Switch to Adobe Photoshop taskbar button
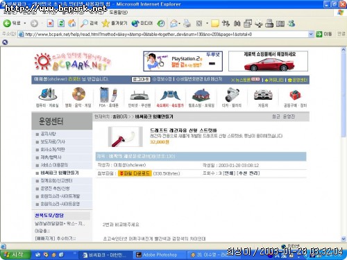 (x=160, y=254)
